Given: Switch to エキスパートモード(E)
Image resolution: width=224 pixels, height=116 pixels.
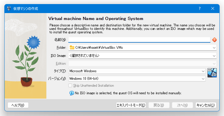Looking at the screenshot, I should pyautogui.click(x=131, y=105).
